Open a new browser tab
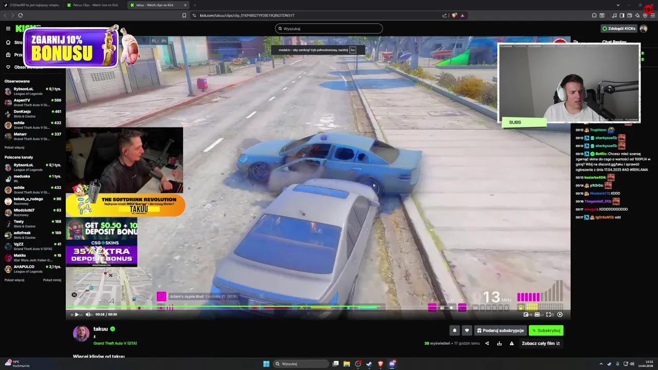 point(194,5)
